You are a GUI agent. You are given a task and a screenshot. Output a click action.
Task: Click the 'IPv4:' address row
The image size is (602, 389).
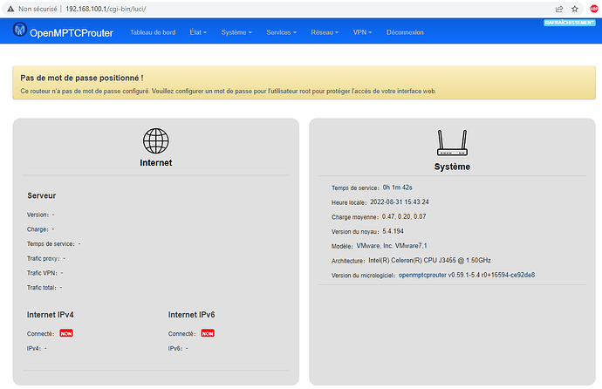(37, 348)
